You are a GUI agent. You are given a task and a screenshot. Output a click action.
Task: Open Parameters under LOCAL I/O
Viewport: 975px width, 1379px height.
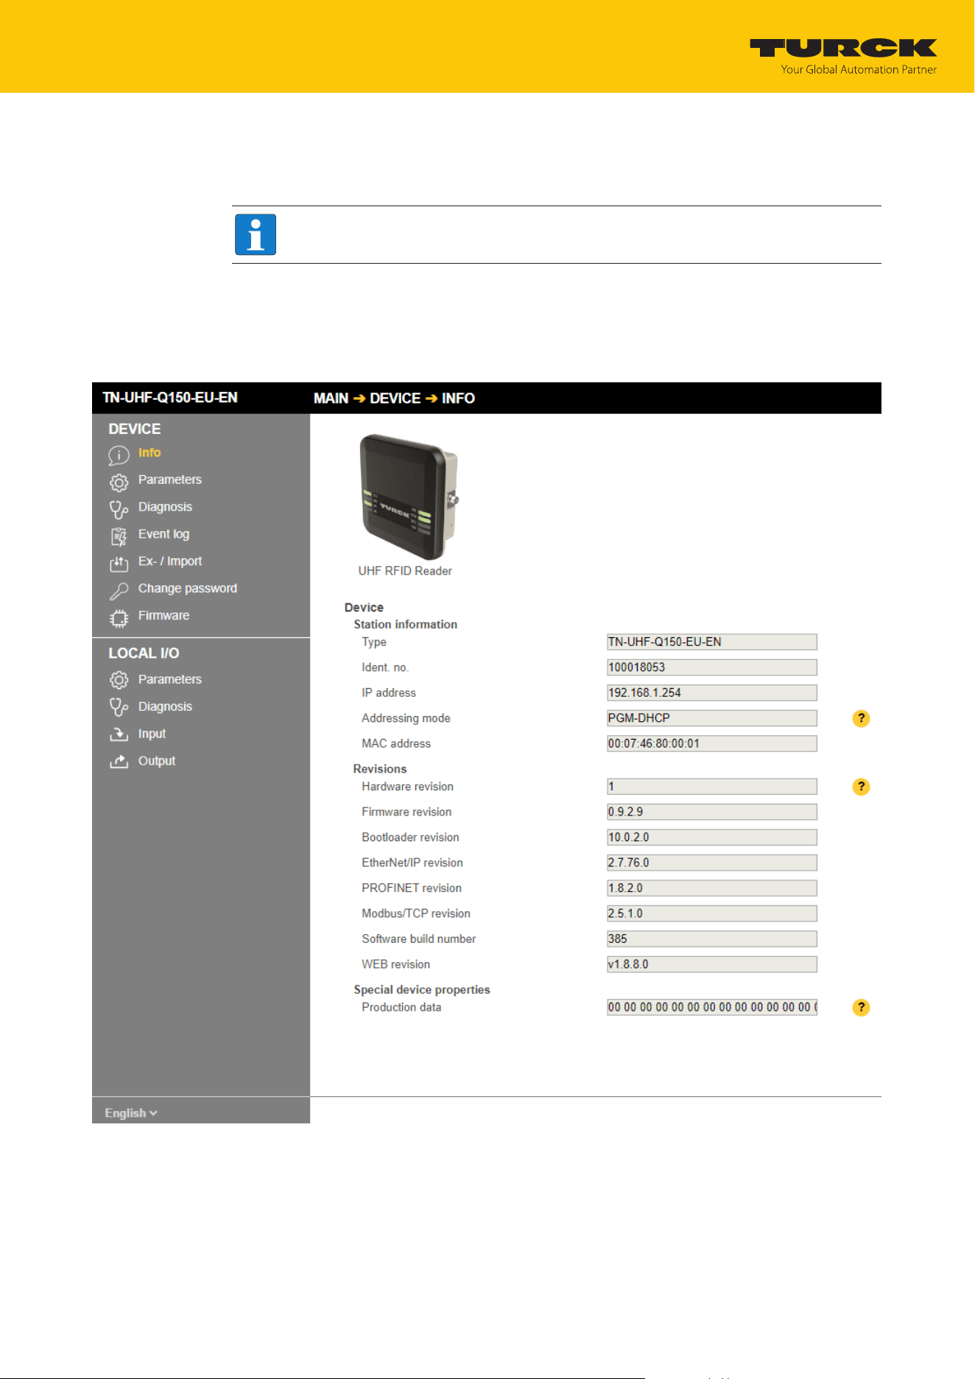point(170,679)
